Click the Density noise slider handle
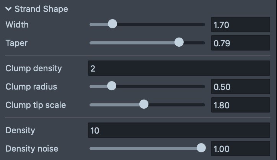Screen dimensions: 277x160 pos(201,148)
